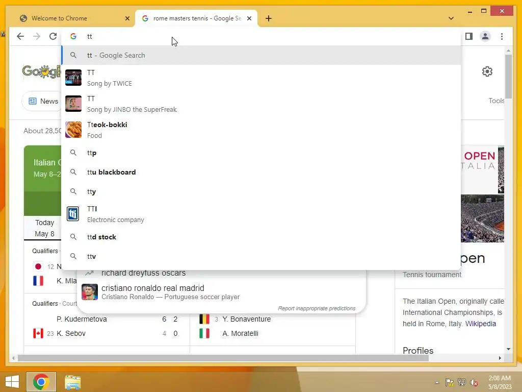Click the Google logo in omnibox
This screenshot has width=522, height=392.
(x=73, y=36)
